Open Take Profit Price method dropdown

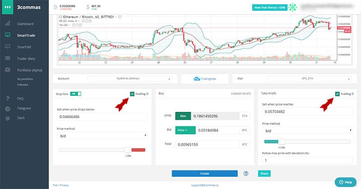[x=307, y=131]
